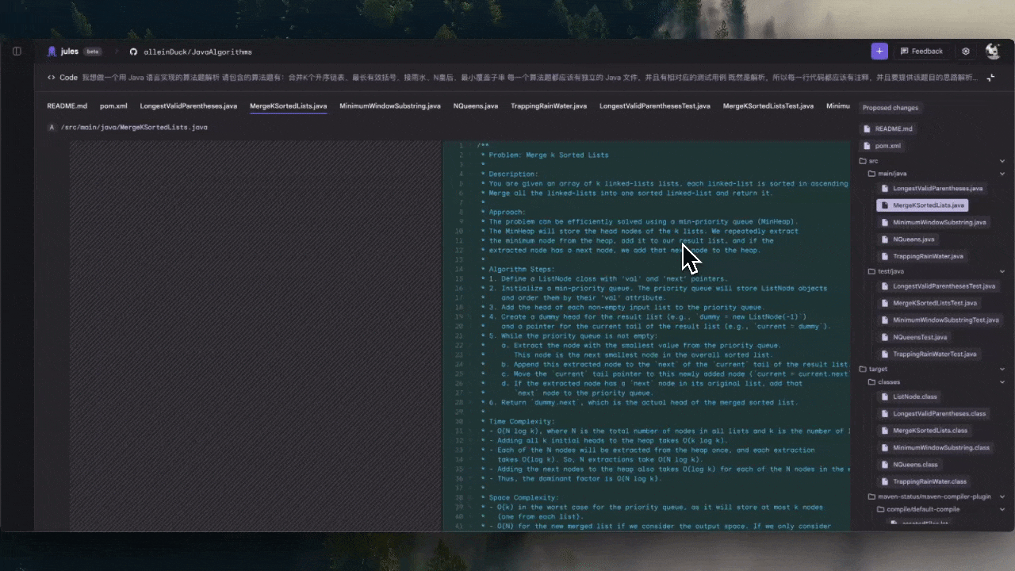Image resolution: width=1015 pixels, height=571 pixels.
Task: Open the MergeKSortedListsTest.java tab
Action: (x=768, y=105)
